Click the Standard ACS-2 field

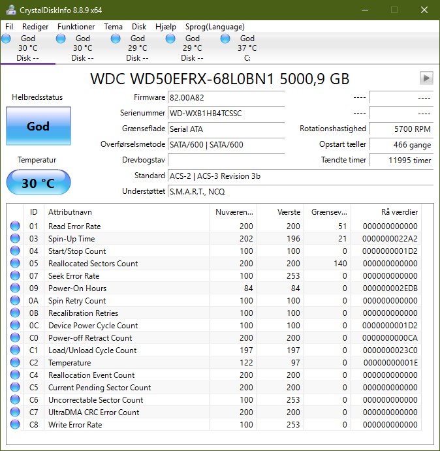tap(300, 176)
